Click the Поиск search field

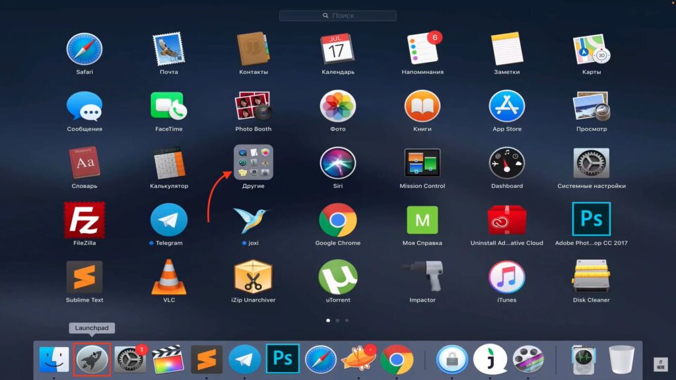tap(338, 16)
